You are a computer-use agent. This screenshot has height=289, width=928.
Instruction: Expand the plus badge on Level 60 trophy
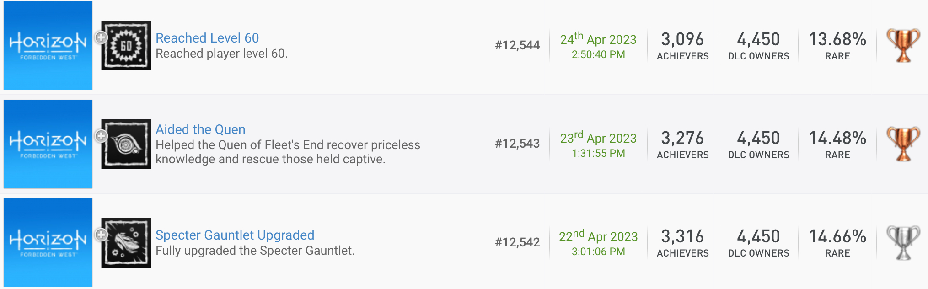click(101, 37)
